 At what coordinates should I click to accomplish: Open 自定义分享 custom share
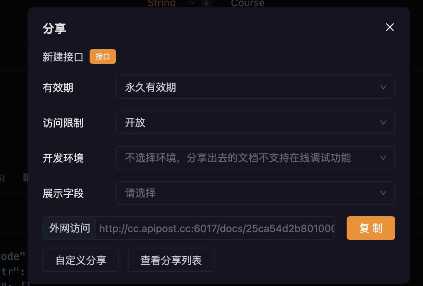[81, 260]
